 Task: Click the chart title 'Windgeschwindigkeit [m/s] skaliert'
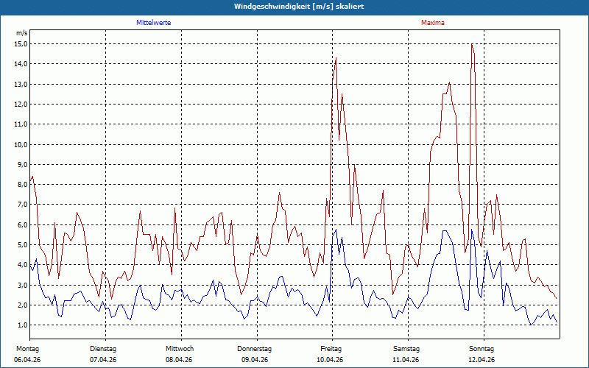click(x=299, y=7)
